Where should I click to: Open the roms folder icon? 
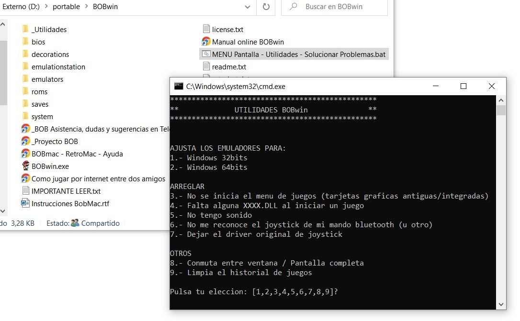tap(25, 91)
